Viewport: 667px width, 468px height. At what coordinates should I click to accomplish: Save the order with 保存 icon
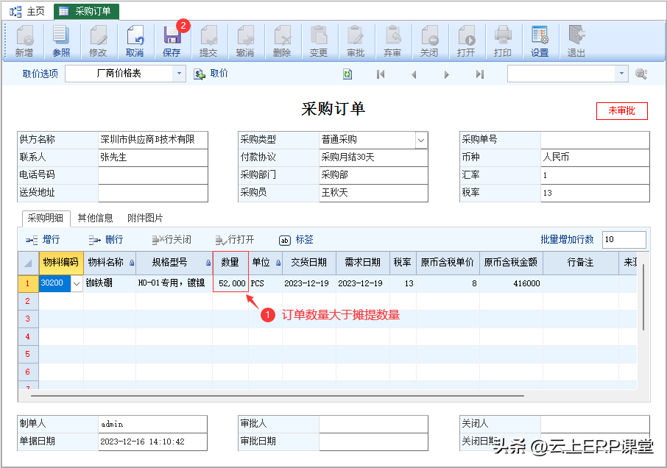coord(172,41)
